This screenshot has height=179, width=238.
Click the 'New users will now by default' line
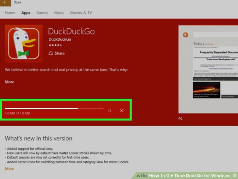pos(58,153)
